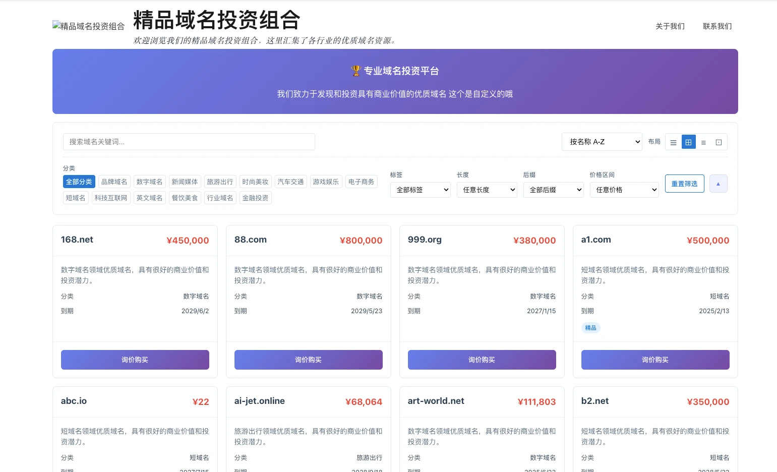
Task: Select the 短域名 category filter
Action: (75, 198)
